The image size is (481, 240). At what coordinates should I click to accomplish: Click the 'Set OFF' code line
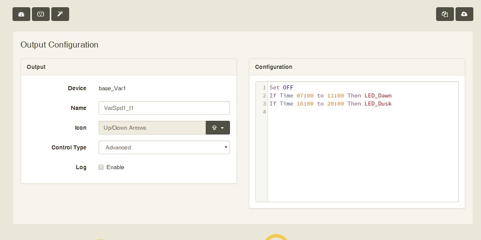[x=281, y=88]
